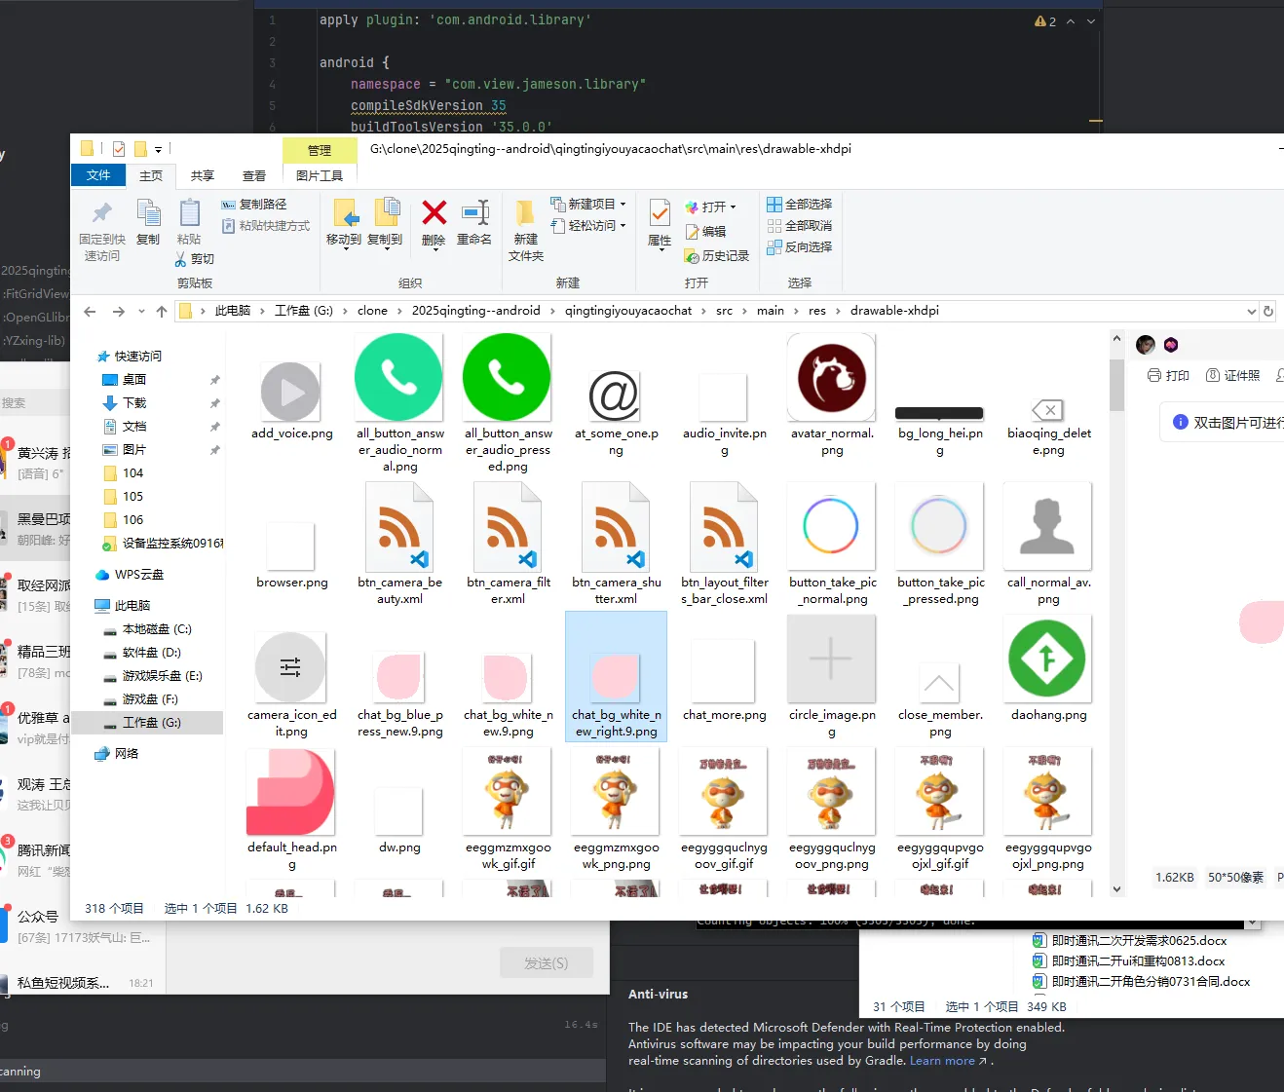Click the 'qingtingiyouyacaochat' breadcrumb segment
Screen dimensions: 1284x1092
coord(628,311)
